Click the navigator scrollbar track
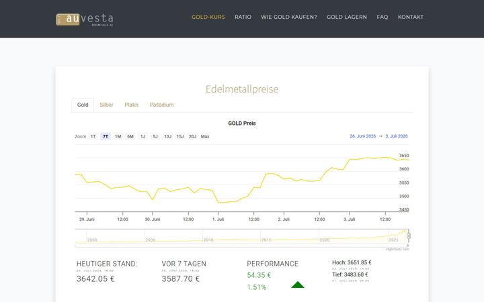The height and width of the screenshot is (302, 484). pyautogui.click(x=242, y=246)
